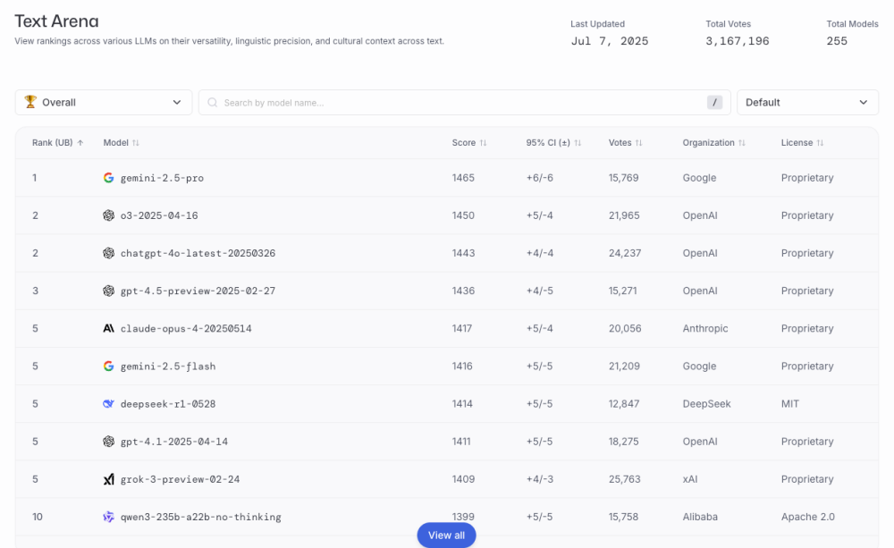The width and height of the screenshot is (894, 548).
Task: Click the deepseek-r1-0528 model name
Action: [x=168, y=404]
